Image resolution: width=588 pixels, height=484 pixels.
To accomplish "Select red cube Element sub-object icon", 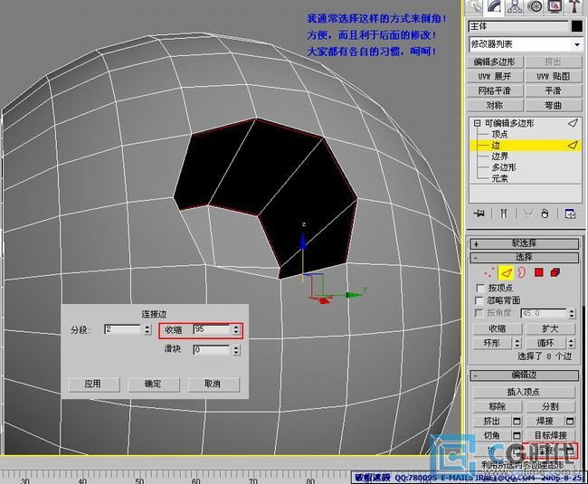I will coord(555,272).
